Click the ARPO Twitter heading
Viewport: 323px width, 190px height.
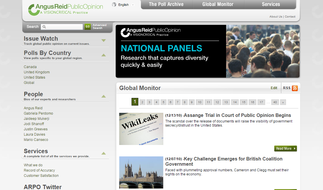tap(43, 187)
